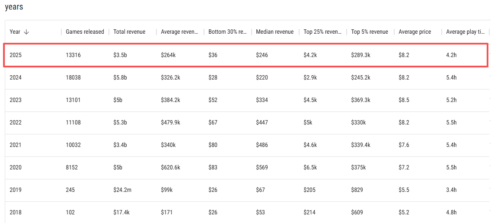Click the sort arrow next to Year
Viewport: 491px width, 223px height.
tap(26, 32)
